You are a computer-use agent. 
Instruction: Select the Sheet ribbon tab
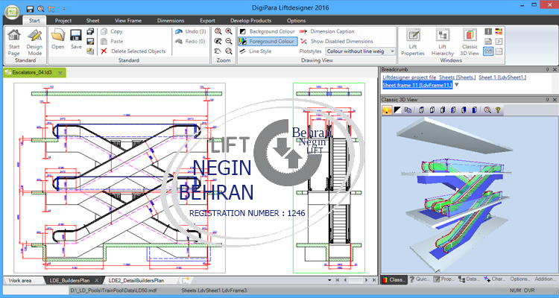click(92, 20)
